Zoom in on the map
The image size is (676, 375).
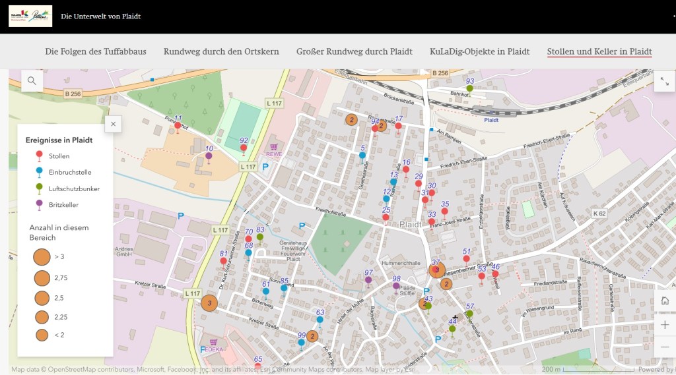coord(665,324)
